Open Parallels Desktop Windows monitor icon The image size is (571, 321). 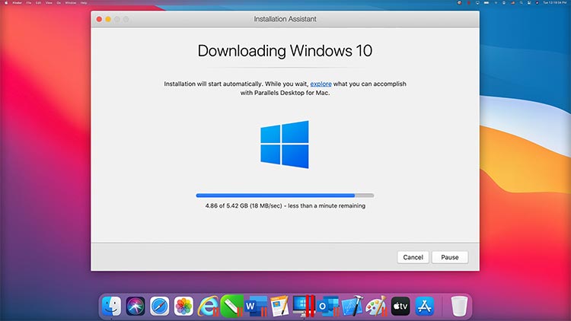[x=304, y=306]
